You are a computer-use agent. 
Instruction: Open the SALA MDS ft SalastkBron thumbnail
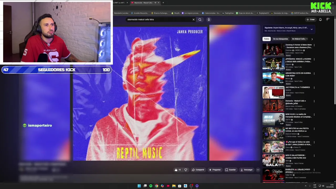coord(274,160)
